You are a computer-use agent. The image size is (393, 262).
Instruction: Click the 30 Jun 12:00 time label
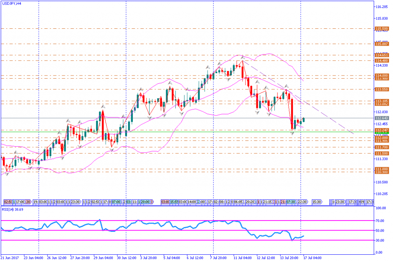[x=127, y=258]
